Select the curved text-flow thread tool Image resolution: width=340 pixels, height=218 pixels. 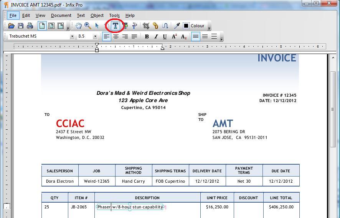165,26
